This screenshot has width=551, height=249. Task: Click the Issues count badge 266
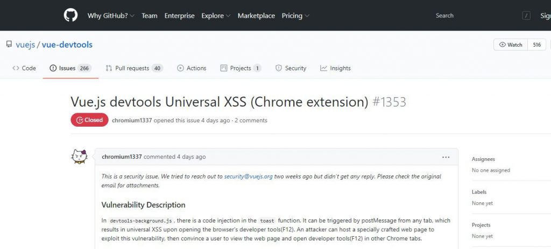coord(84,68)
